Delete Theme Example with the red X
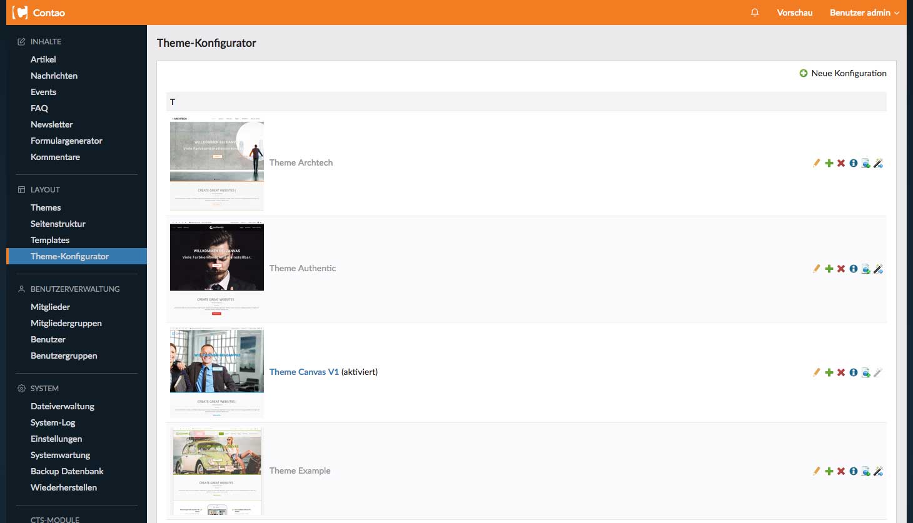Viewport: 913px width, 523px height. (x=841, y=471)
